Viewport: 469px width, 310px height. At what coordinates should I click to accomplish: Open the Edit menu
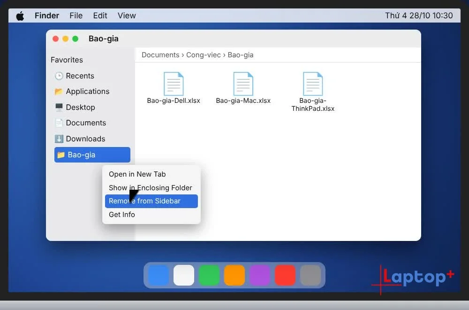(x=100, y=15)
